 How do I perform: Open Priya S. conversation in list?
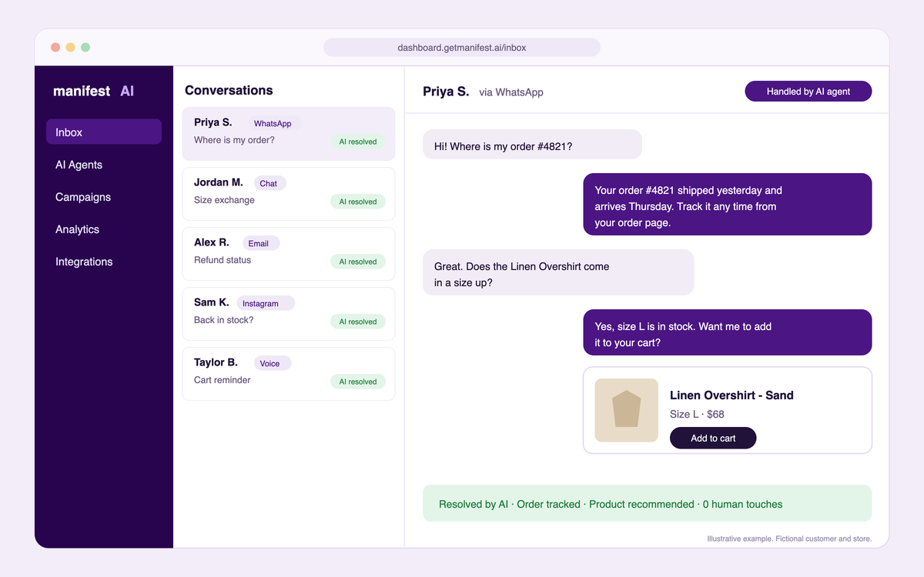pyautogui.click(x=289, y=134)
